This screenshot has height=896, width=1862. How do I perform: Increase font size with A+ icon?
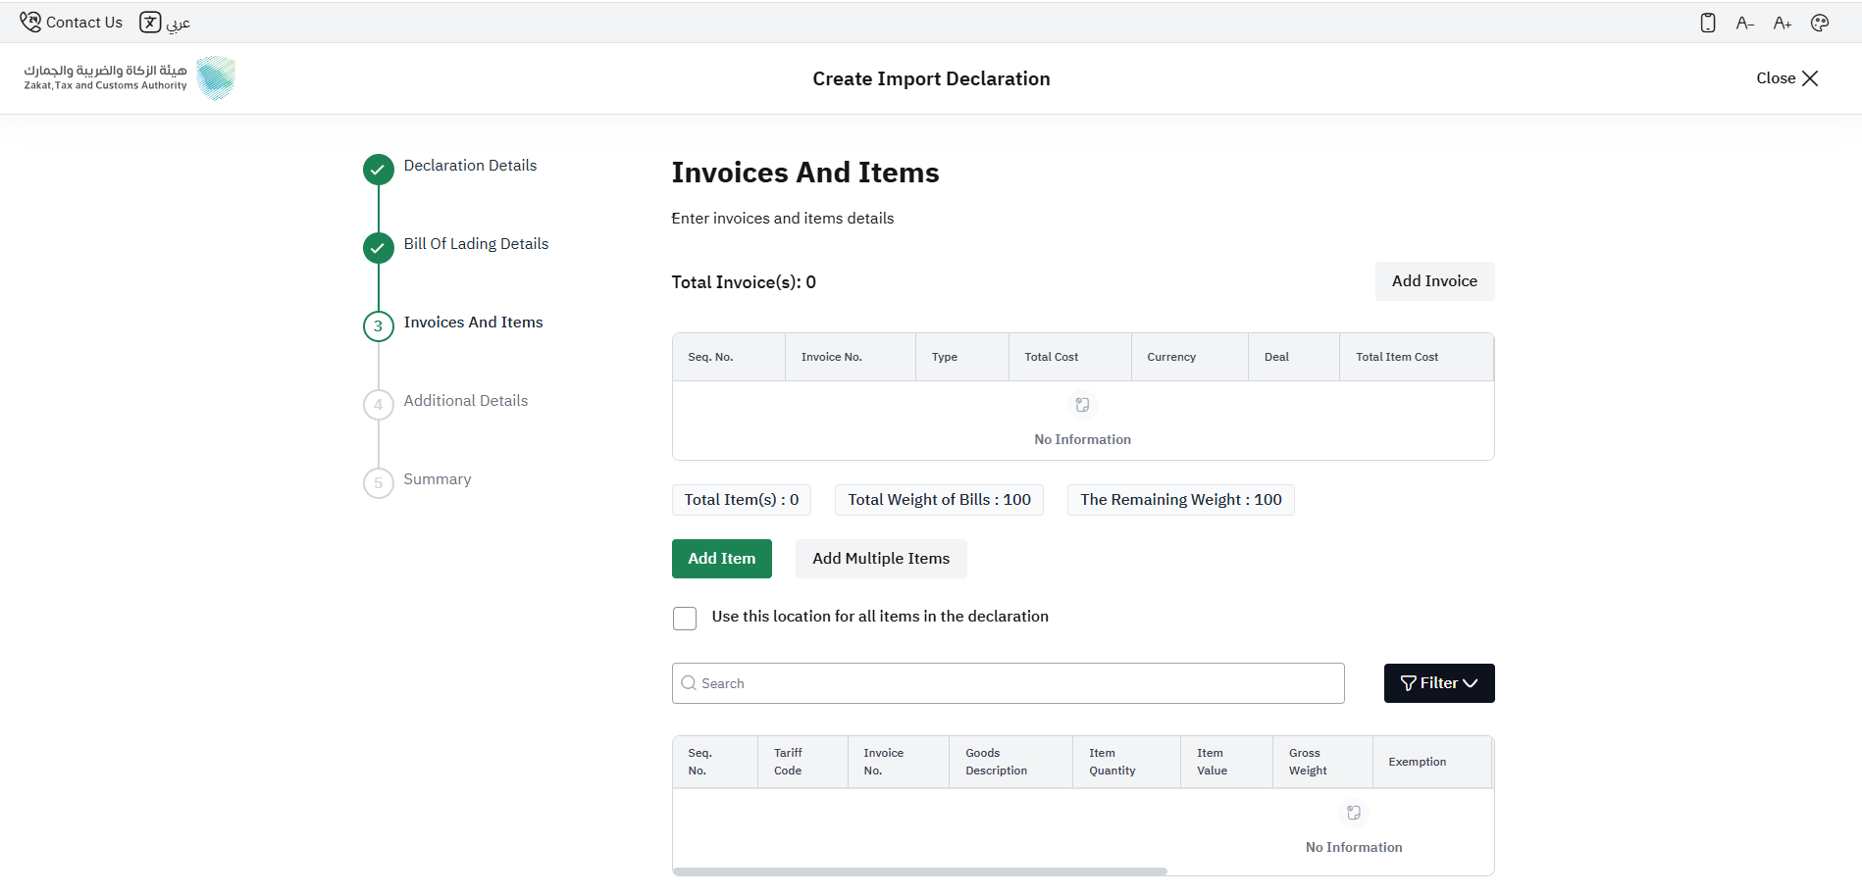[x=1783, y=23]
